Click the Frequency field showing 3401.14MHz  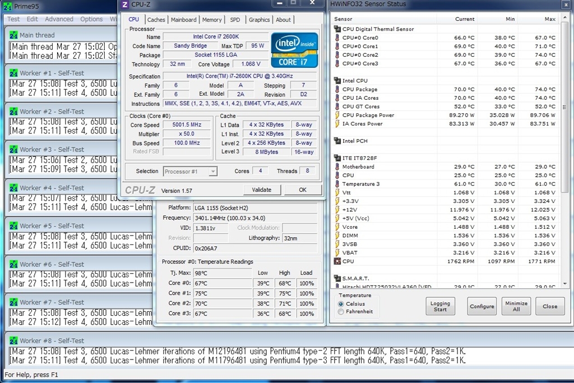[x=255, y=218]
